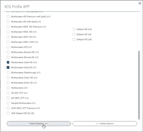Select UHD HEVC OTT Premium (v1)
The height and width of the screenshot is (132, 143).
(8, 108)
